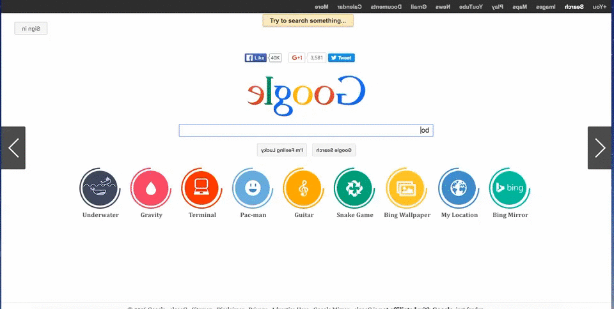Image resolution: width=614 pixels, height=309 pixels.
Task: Launch the Snake Game recycle icon
Action: 354,189
